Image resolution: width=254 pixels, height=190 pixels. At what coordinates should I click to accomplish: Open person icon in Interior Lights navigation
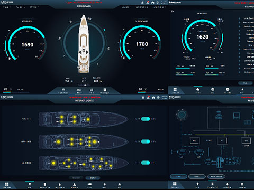[75, 184]
